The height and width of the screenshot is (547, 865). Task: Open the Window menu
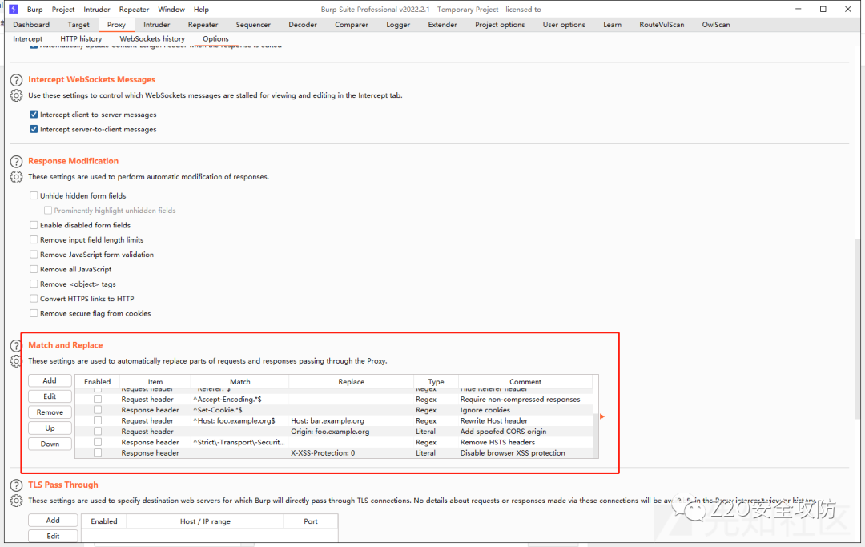171,10
